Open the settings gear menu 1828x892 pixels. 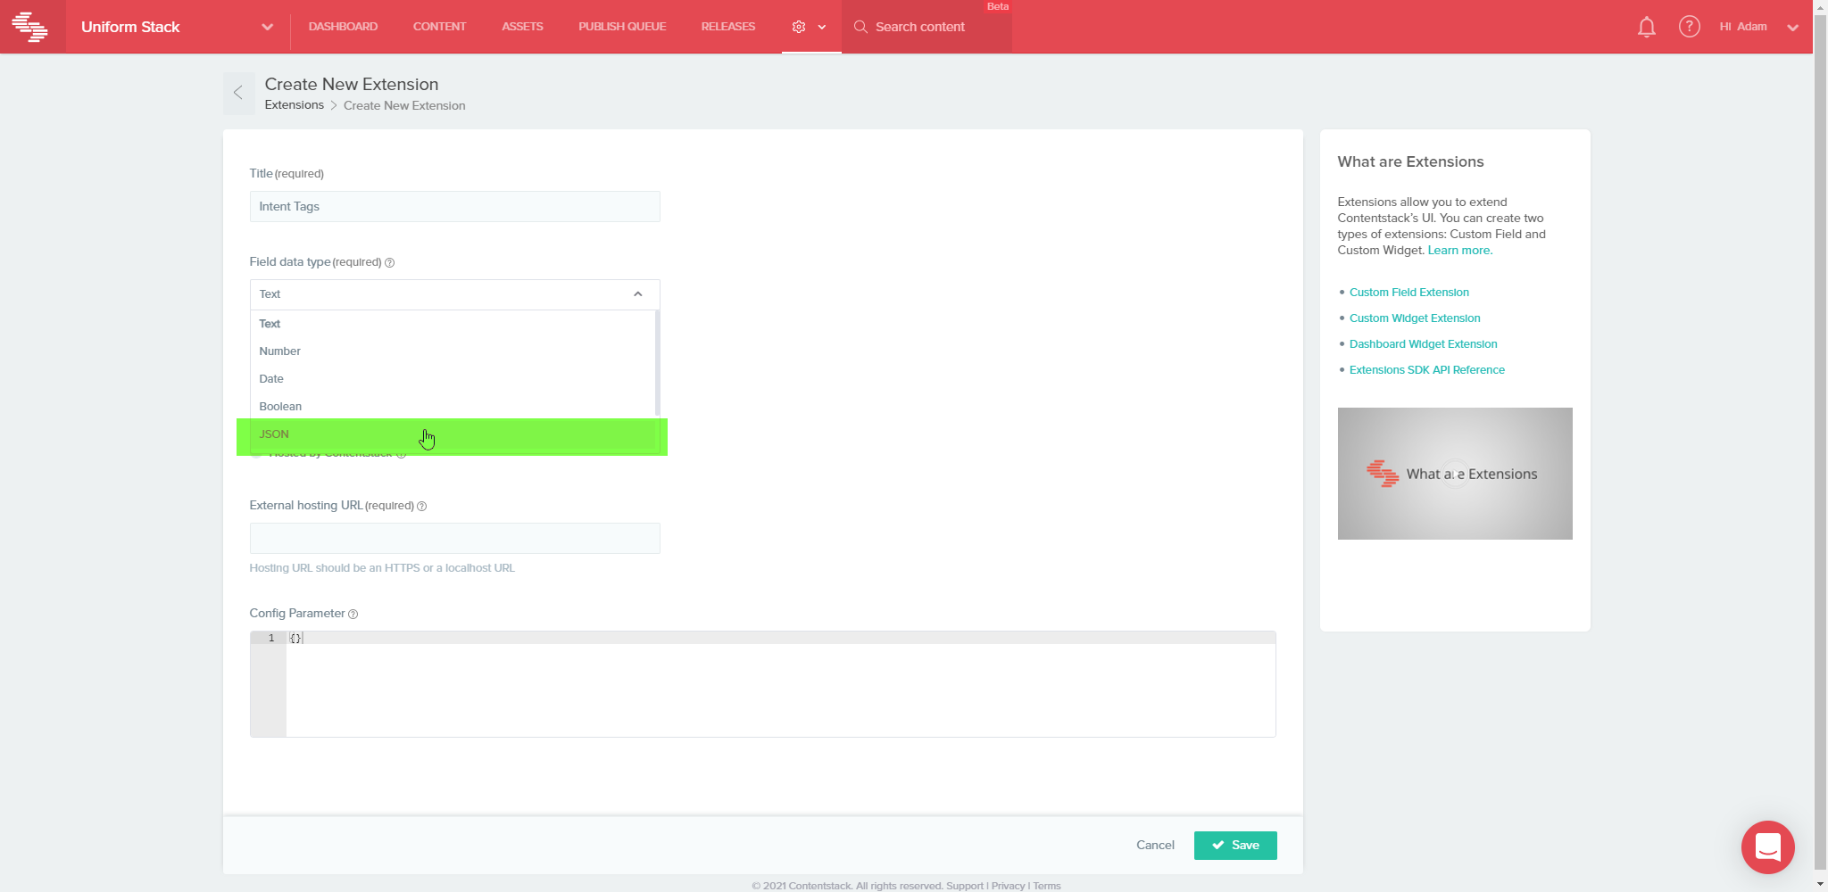point(810,27)
